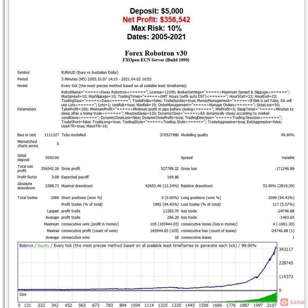Click the average loss trade value "-1463.65"

287,218
